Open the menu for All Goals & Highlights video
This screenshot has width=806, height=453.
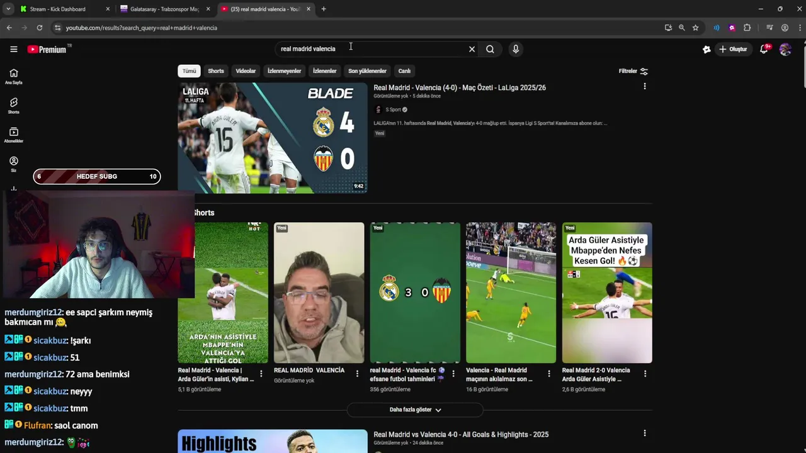pyautogui.click(x=644, y=433)
